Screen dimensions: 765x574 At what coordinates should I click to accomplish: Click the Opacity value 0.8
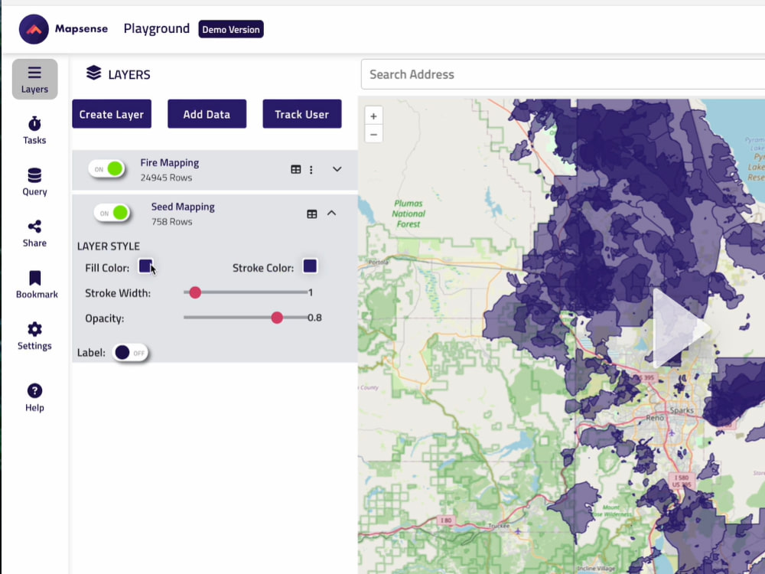coord(314,318)
